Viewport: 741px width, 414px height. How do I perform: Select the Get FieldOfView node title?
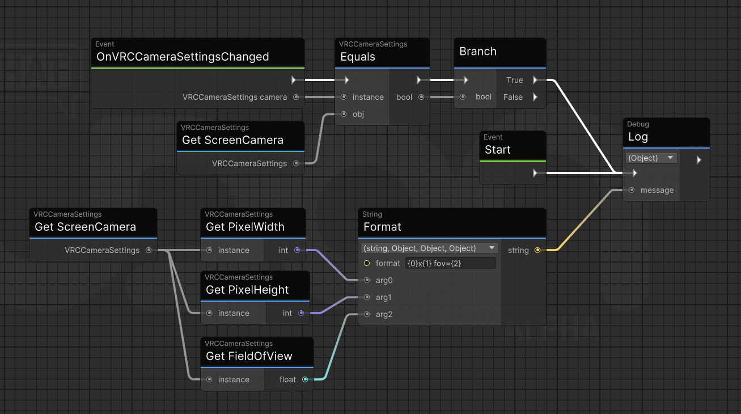[249, 356]
